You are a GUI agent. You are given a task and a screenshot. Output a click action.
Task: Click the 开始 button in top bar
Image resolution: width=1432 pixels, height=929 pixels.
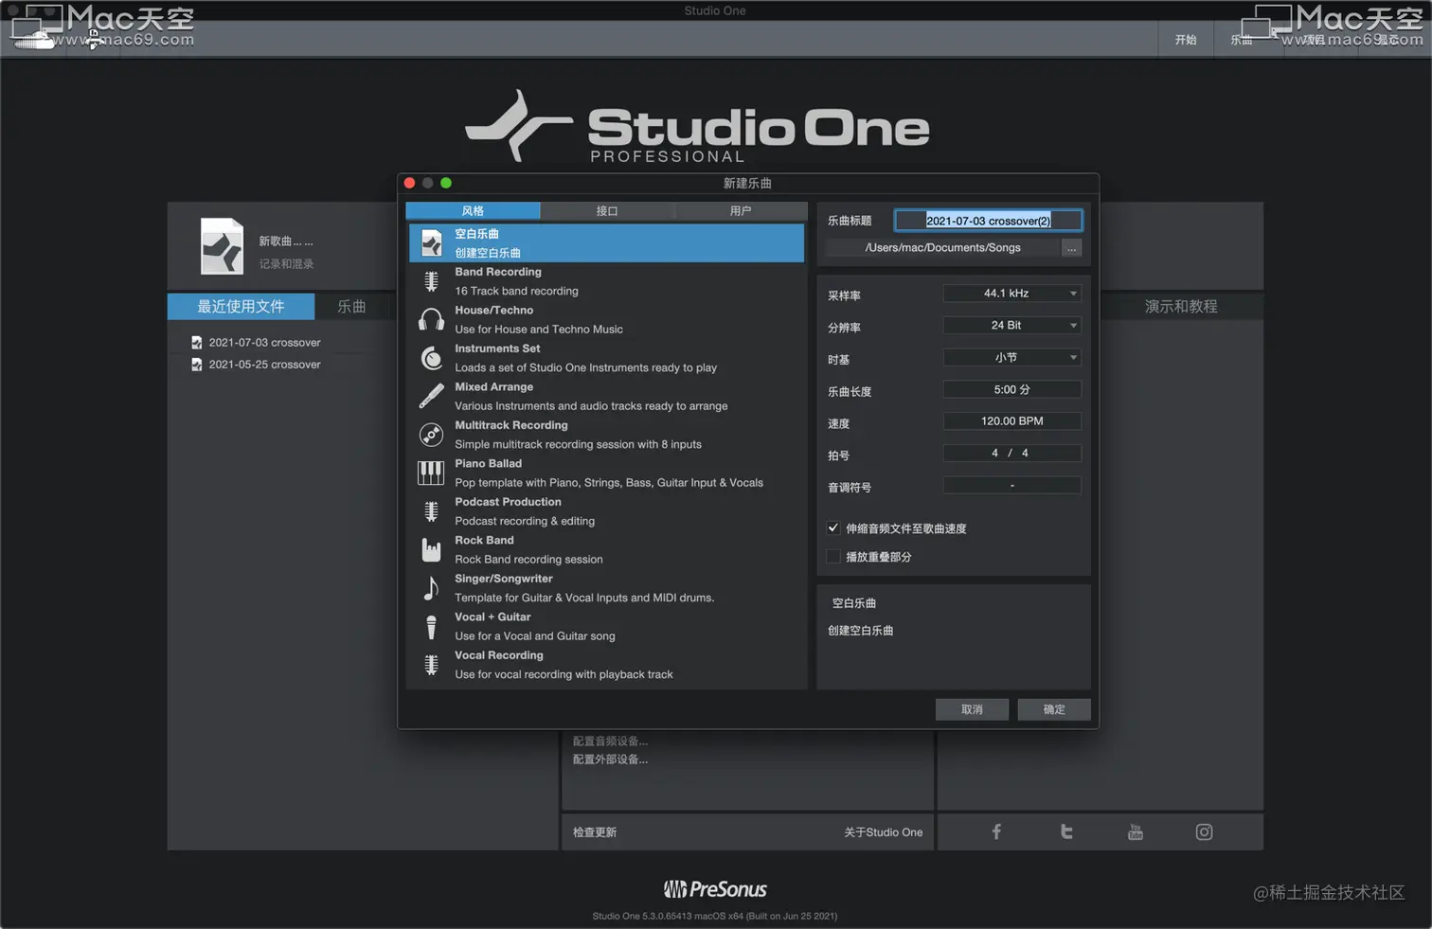coord(1186,40)
